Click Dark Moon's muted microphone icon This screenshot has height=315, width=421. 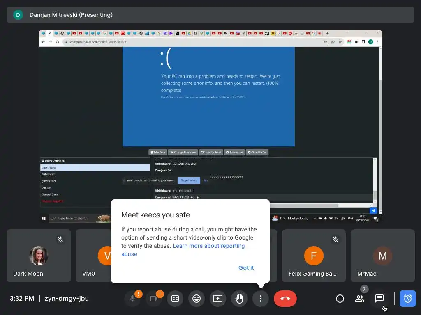tap(60, 239)
